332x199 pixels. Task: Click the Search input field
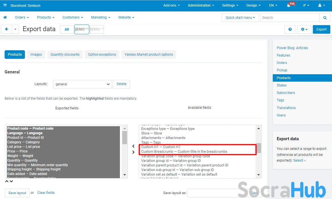pos(290,18)
